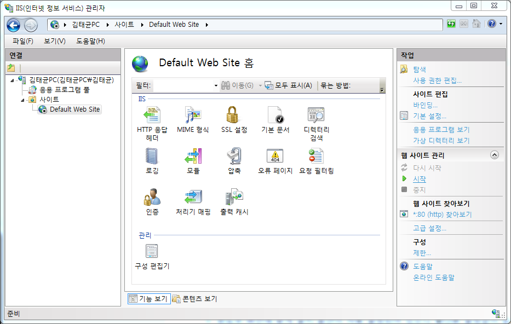Image resolution: width=511 pixels, height=324 pixels.
Task: Click the 제한... link
Action: pyautogui.click(x=422, y=253)
